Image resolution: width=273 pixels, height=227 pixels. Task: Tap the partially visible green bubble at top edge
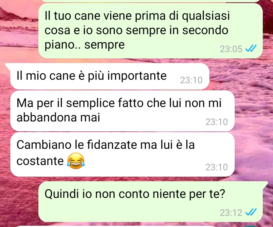pos(151,1)
